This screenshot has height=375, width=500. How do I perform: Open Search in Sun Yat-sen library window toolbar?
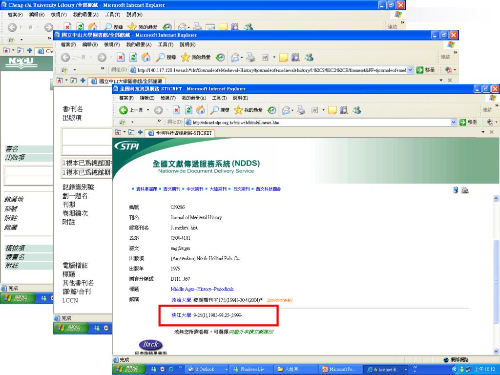(x=166, y=58)
